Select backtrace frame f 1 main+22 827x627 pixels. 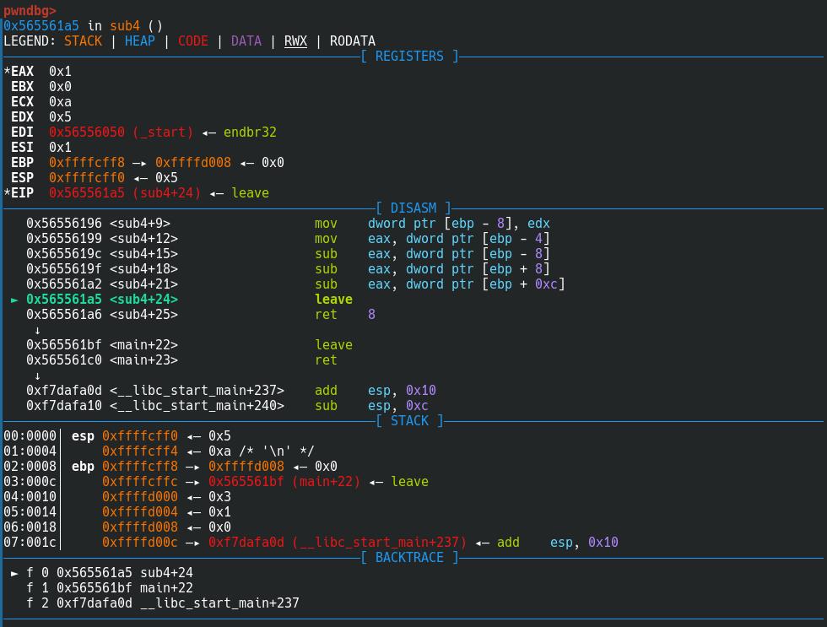click(x=110, y=588)
